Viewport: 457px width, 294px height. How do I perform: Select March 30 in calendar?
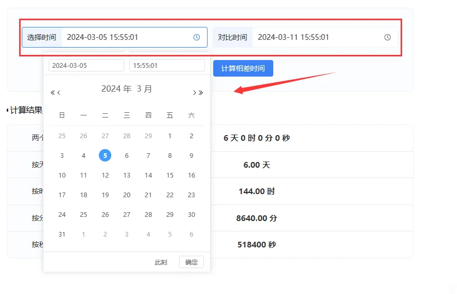click(191, 214)
